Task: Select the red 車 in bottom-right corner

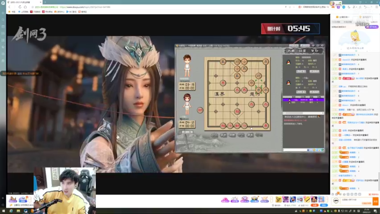Action: [x=266, y=126]
